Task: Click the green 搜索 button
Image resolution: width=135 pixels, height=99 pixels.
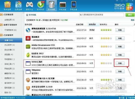Action: pyautogui.click(x=130, y=15)
